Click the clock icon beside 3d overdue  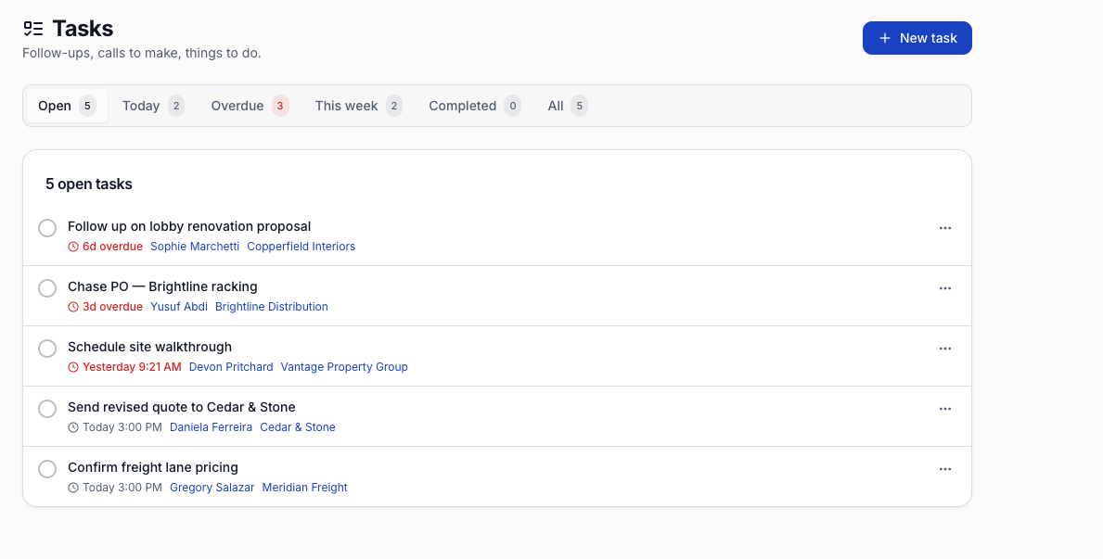point(73,307)
